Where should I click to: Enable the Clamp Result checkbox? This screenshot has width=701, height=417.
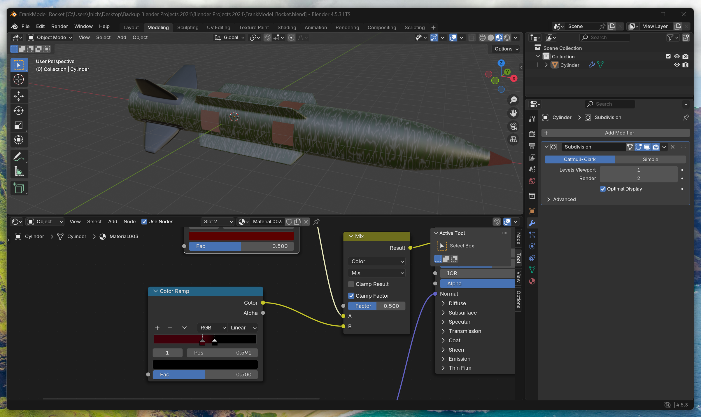coord(351,284)
